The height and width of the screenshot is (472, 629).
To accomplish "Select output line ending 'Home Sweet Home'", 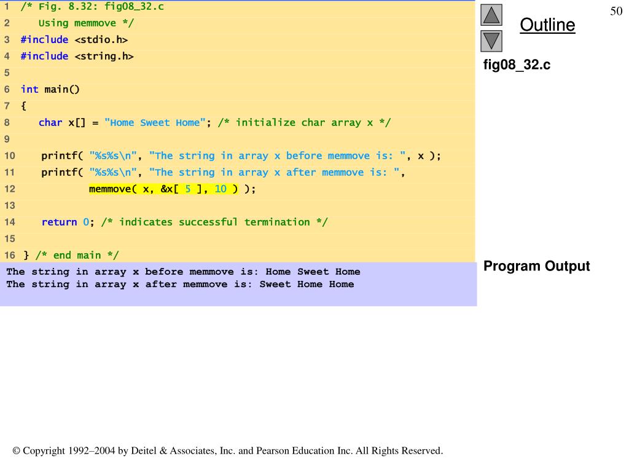I will click(x=183, y=272).
